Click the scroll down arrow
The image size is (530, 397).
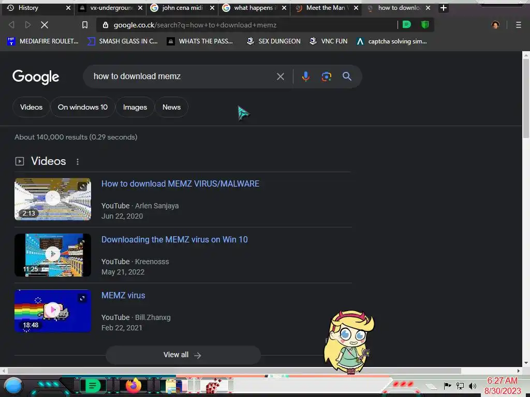[x=526, y=363]
